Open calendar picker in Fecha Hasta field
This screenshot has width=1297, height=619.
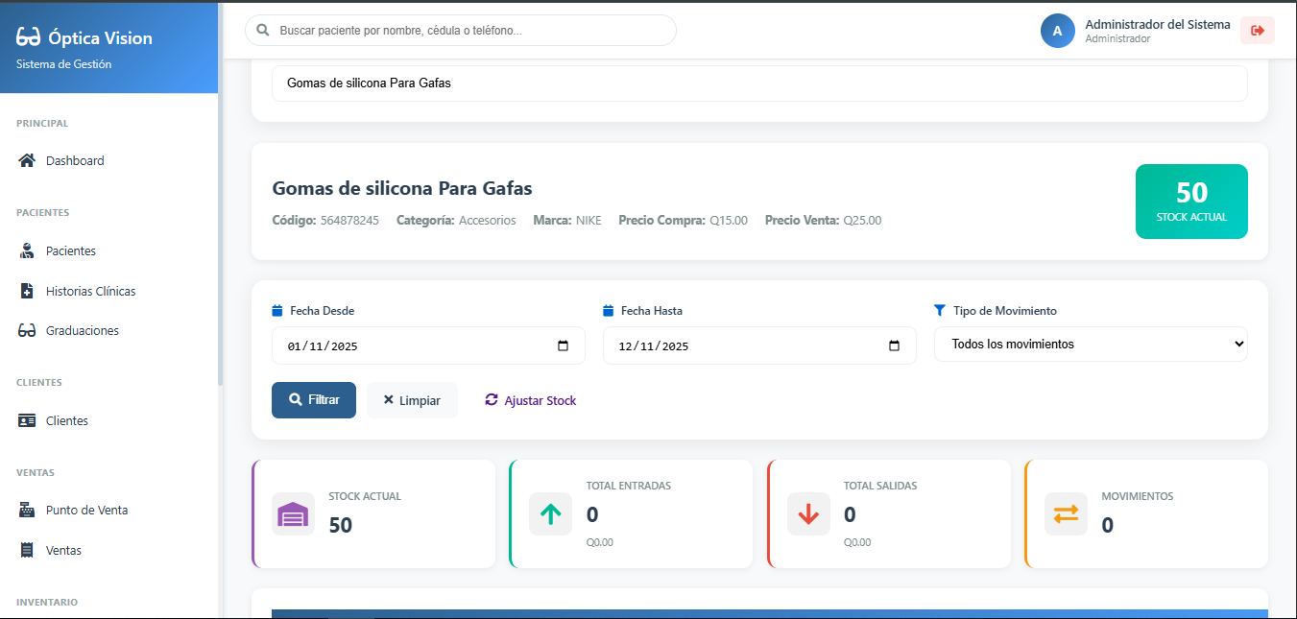[894, 346]
